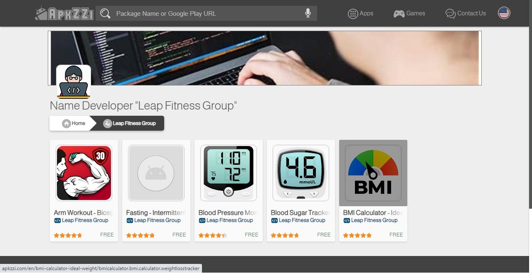Open the Arm Workout app icon
The image size is (532, 273).
pos(84,173)
